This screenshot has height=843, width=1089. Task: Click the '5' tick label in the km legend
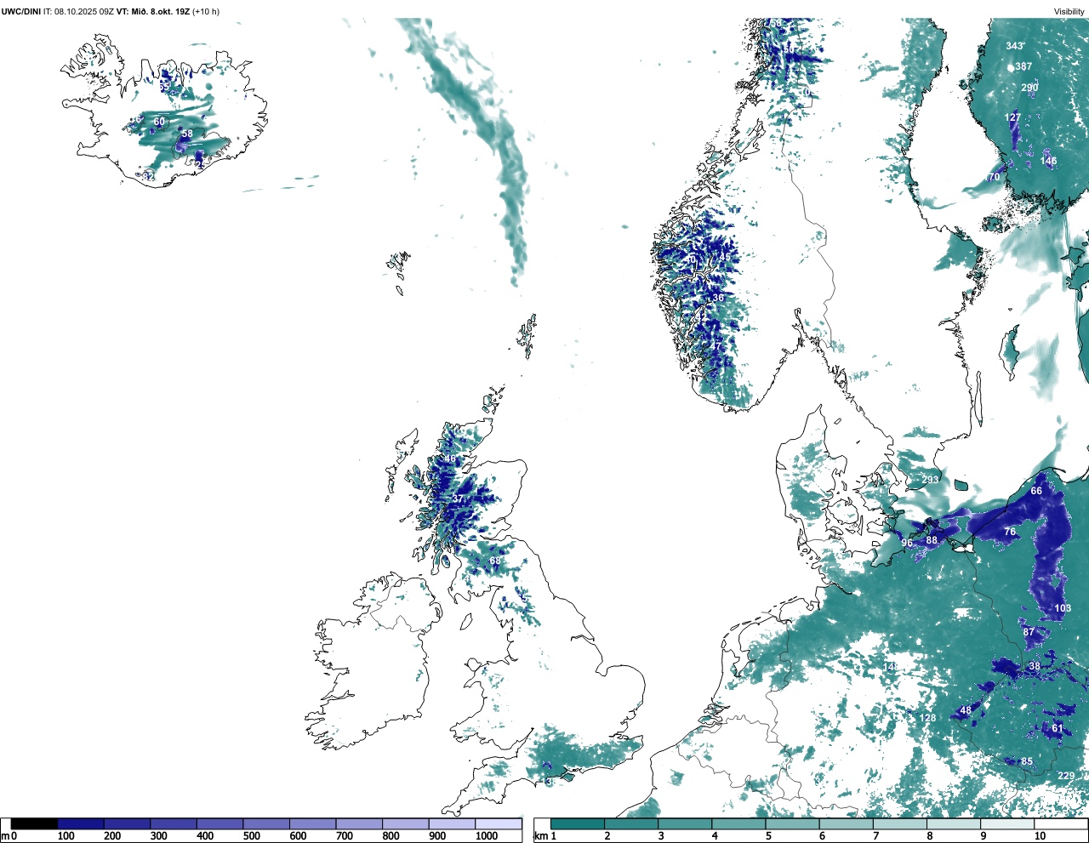tap(768, 836)
